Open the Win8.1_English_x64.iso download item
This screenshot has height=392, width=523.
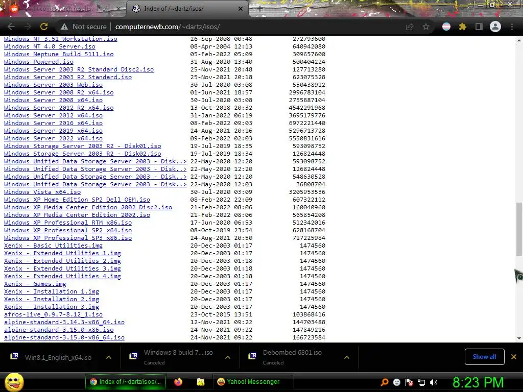point(58,357)
